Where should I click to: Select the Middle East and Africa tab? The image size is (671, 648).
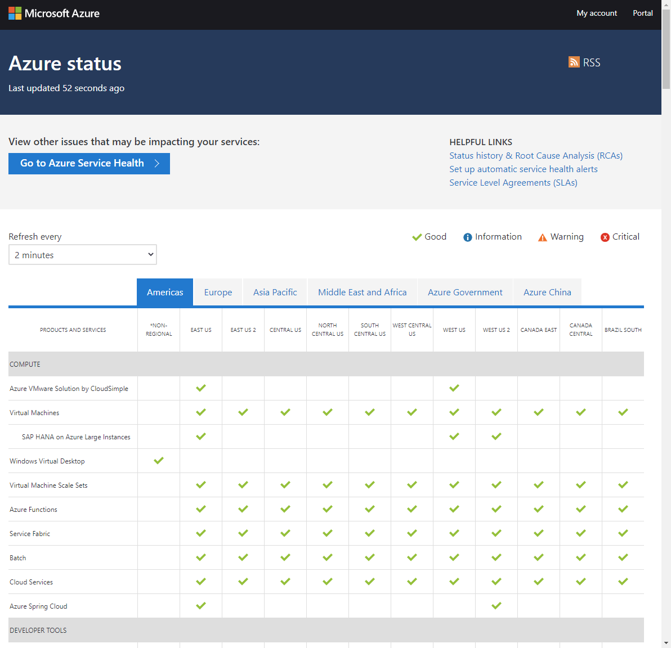362,292
